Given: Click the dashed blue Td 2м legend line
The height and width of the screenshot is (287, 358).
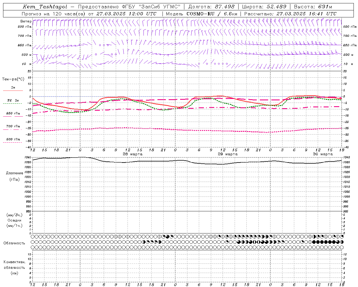Looking at the screenshot, I should [13, 103].
